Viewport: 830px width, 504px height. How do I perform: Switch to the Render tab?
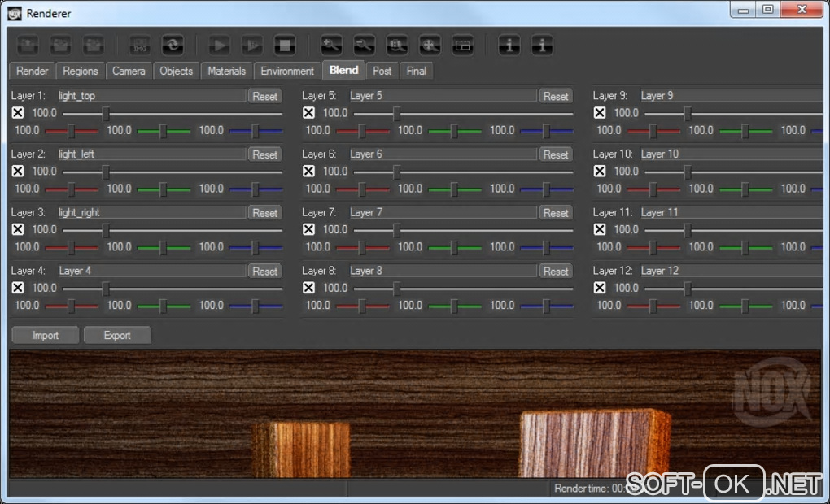pyautogui.click(x=32, y=71)
